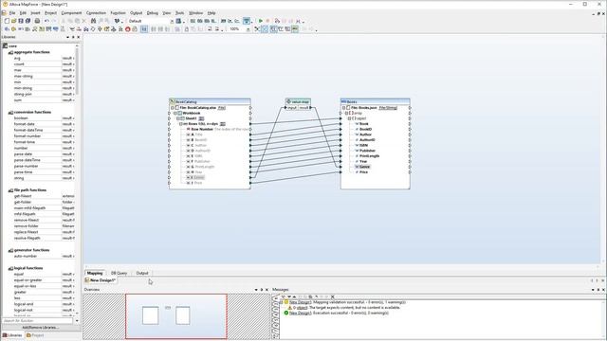Close the Libraries panel
The image size is (607, 341).
coord(78,37)
